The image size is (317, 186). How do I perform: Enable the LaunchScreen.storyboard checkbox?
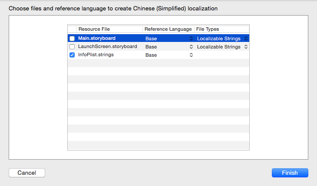click(72, 47)
